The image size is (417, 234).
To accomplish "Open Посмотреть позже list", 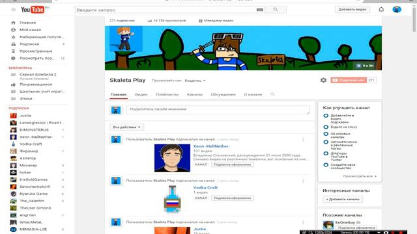I will coord(37,58).
